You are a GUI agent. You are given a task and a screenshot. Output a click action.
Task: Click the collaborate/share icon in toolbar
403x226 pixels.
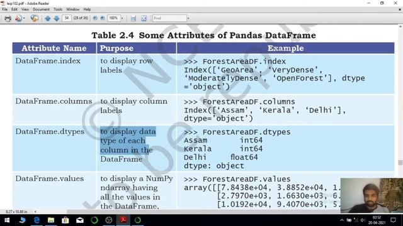34,18
